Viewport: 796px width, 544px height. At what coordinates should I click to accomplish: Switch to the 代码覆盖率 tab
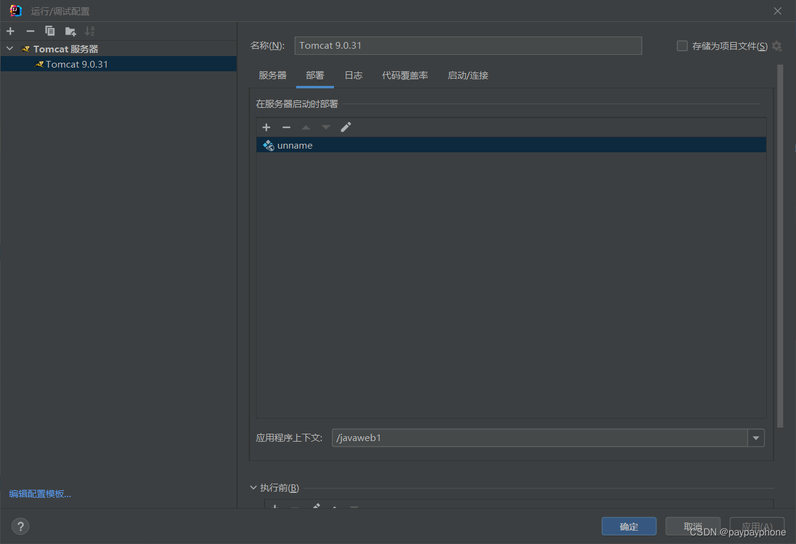tap(405, 75)
